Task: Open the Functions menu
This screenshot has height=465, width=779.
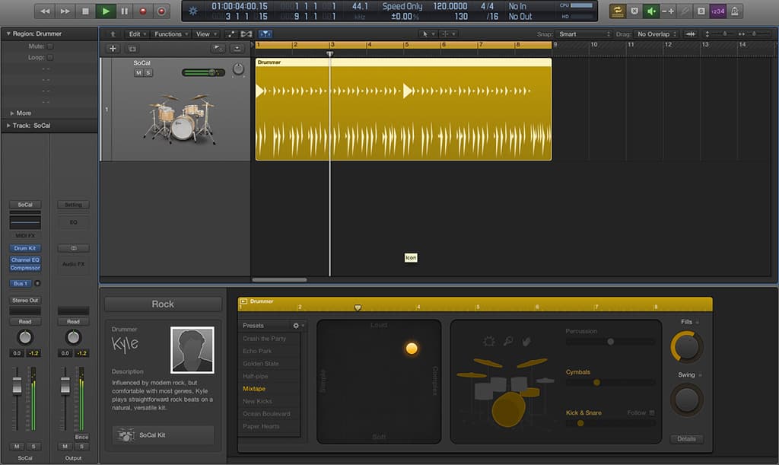Action: 171,33
